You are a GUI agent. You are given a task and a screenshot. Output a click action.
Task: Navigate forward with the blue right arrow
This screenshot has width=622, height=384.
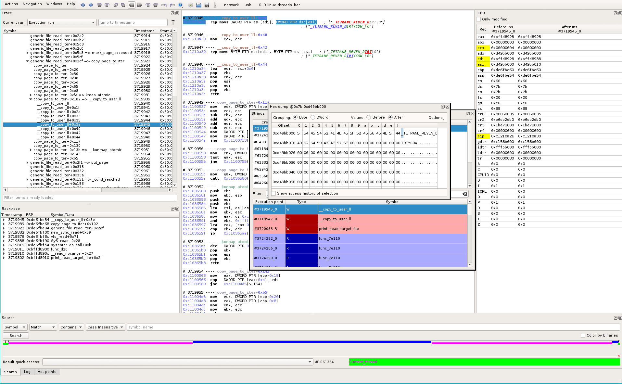(91, 5)
